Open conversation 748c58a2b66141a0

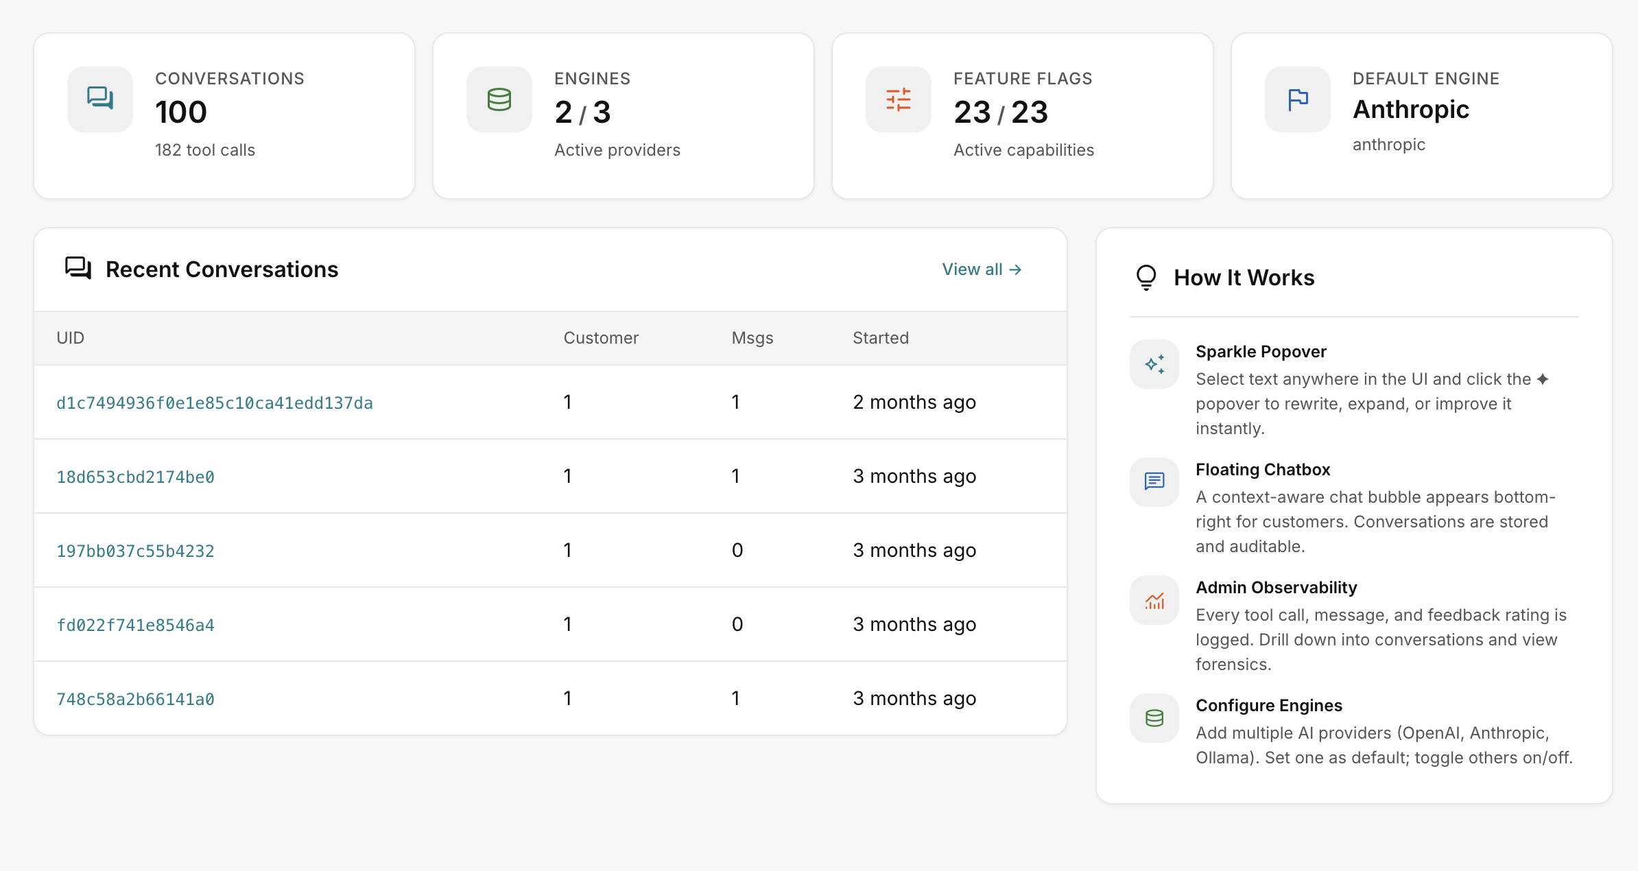135,699
